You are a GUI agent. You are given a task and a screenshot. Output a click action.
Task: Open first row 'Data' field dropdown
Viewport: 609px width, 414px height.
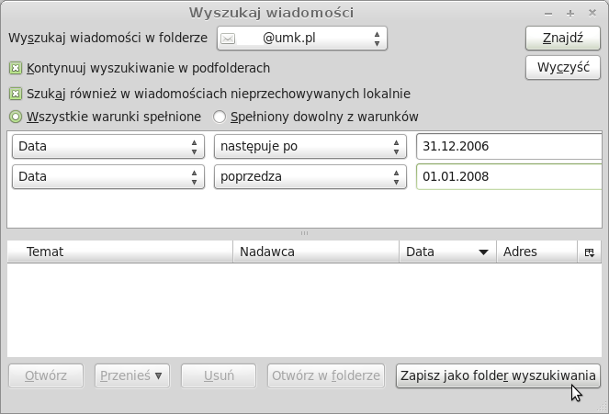(107, 147)
